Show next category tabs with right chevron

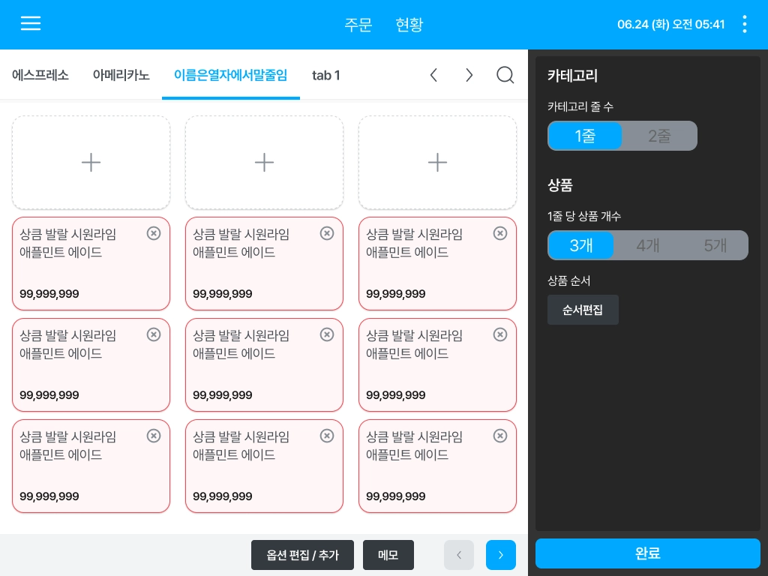point(469,75)
